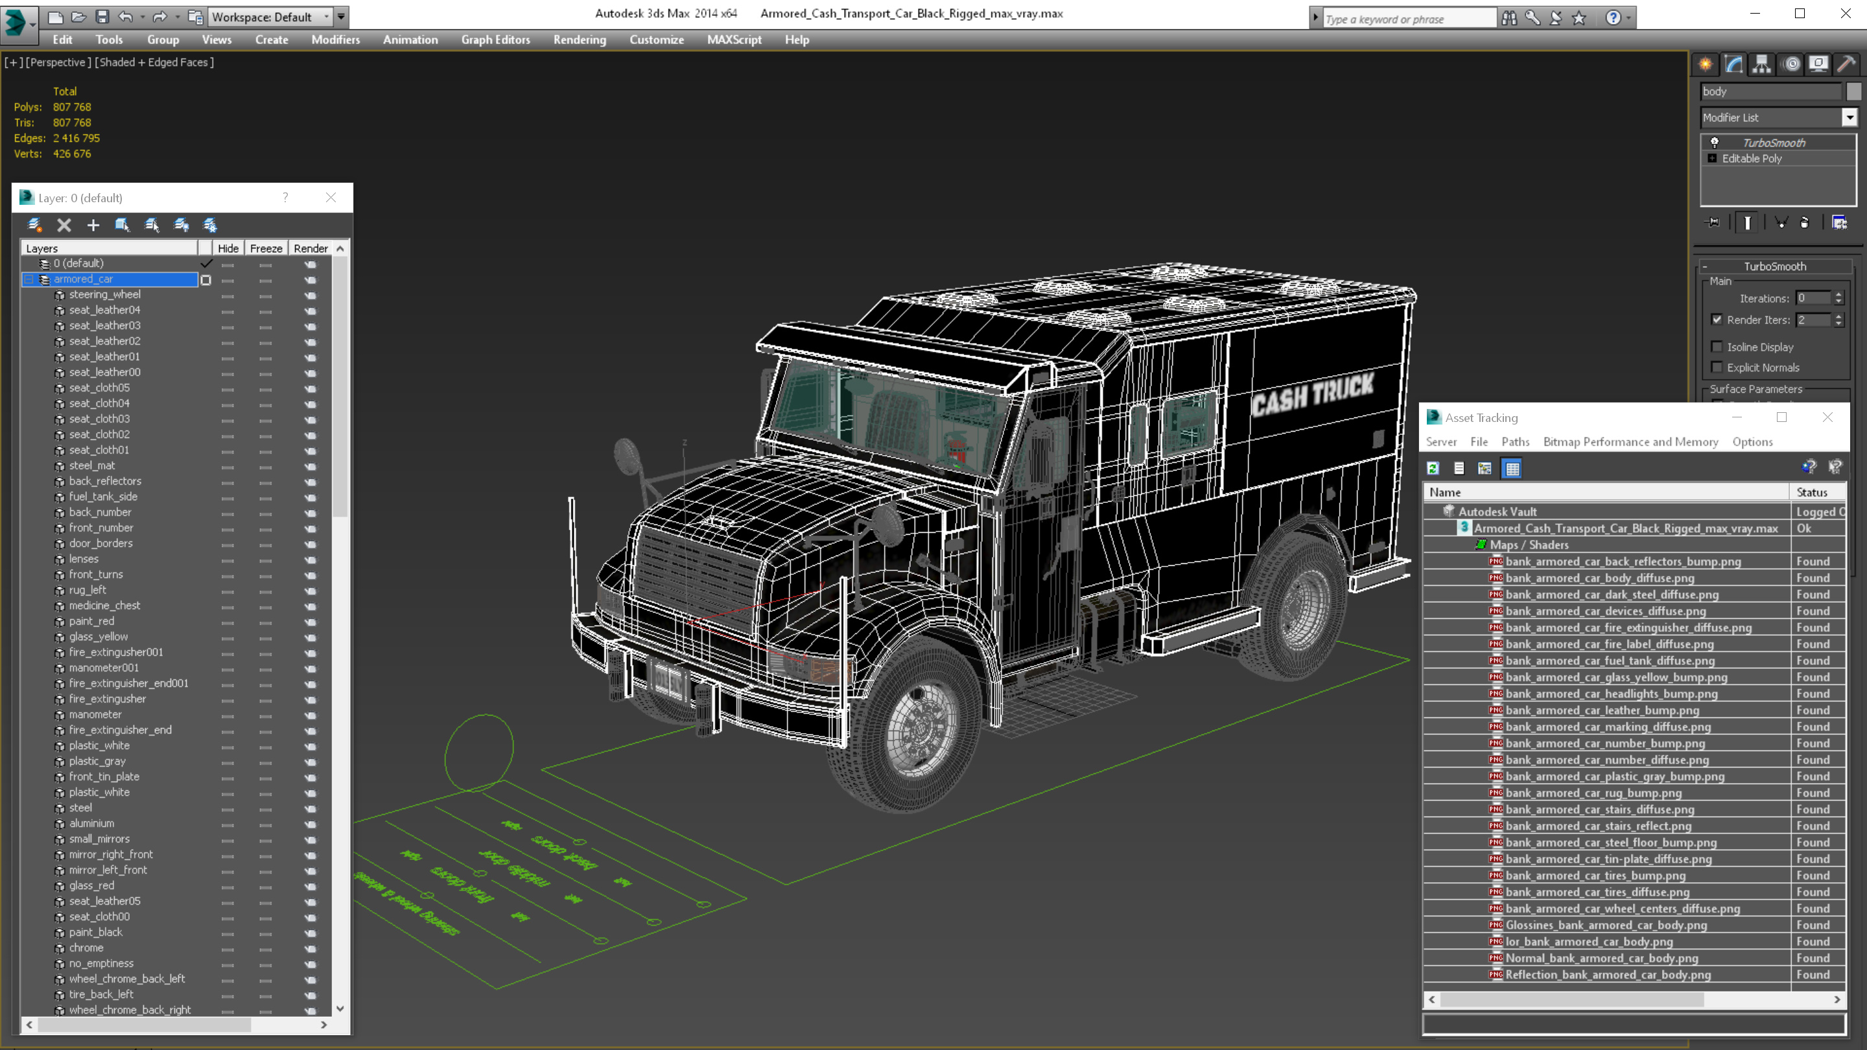Screen dimensions: 1867x1050
Task: Toggle Hide column for lenses row
Action: coord(228,560)
